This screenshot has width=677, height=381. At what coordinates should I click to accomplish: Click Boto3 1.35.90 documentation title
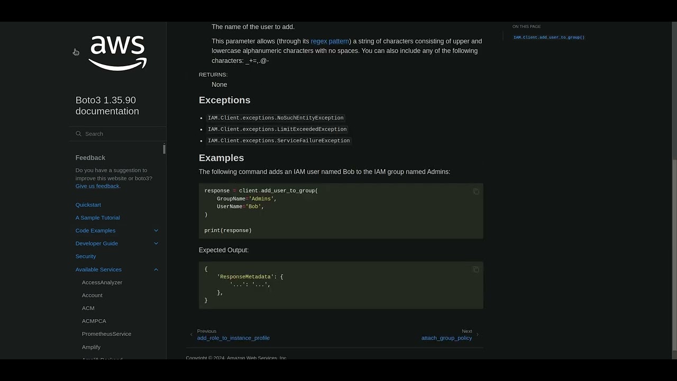107,105
